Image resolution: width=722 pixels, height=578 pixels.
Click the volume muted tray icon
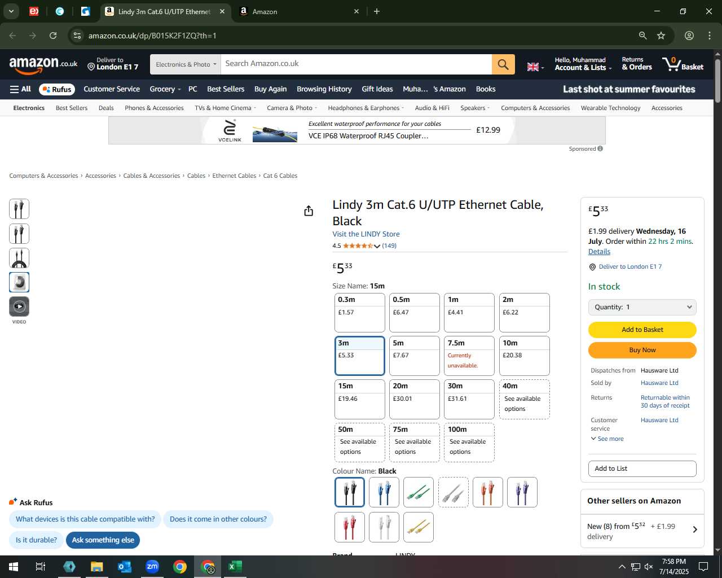[x=649, y=567]
